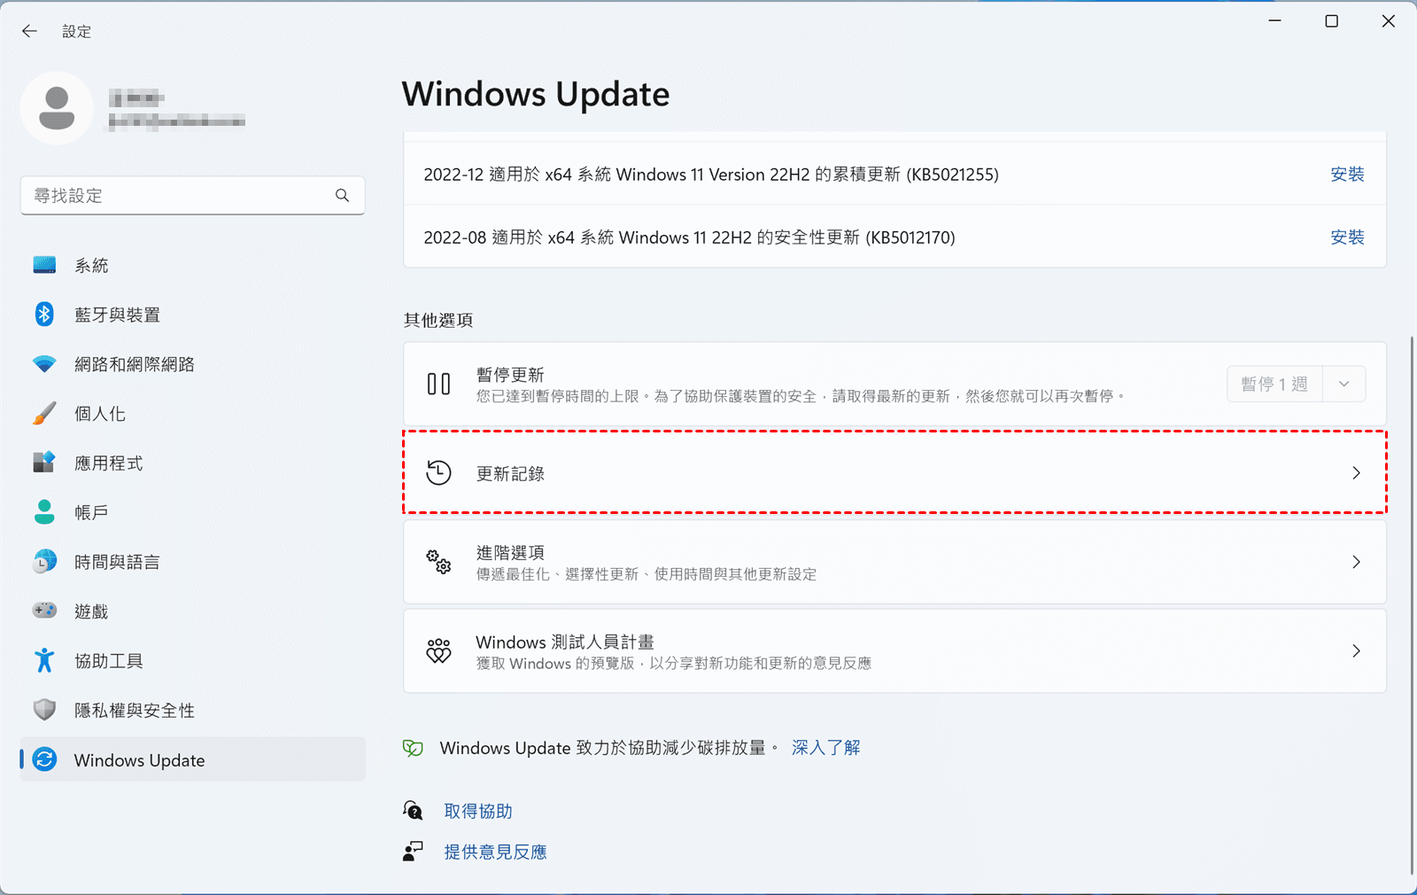Go to 網路和網際網路 settings

point(192,364)
